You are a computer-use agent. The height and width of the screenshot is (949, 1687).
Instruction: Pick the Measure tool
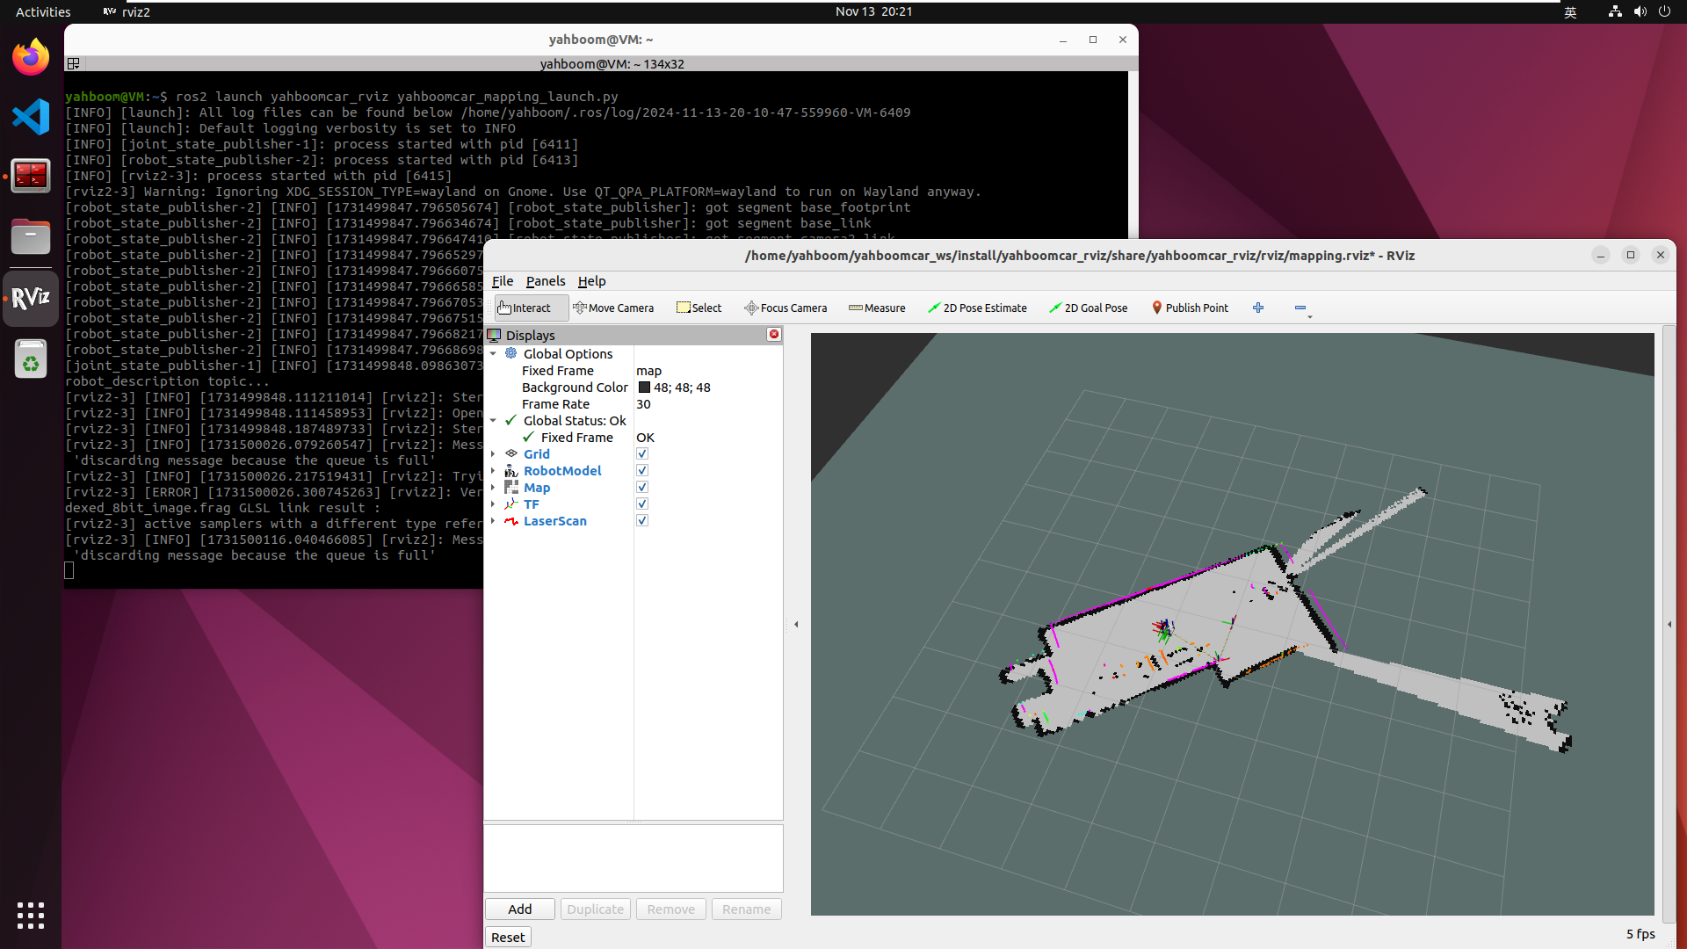tap(877, 308)
